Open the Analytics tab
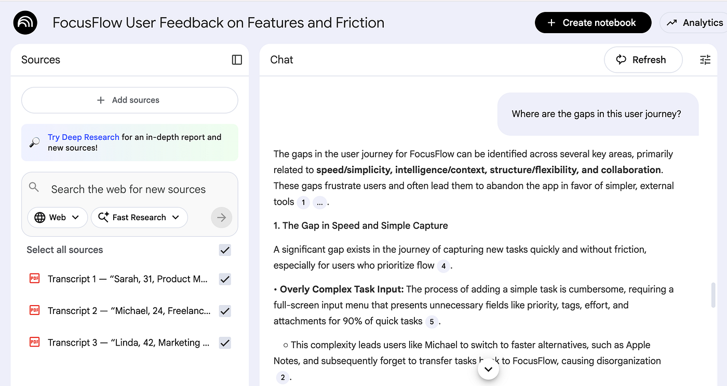The width and height of the screenshot is (727, 386). 695,23
